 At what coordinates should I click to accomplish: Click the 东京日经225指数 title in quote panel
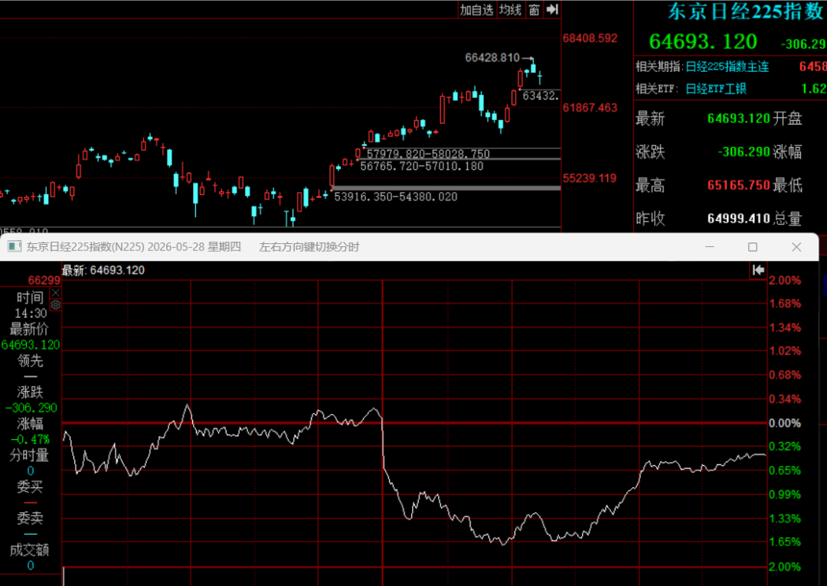[747, 11]
